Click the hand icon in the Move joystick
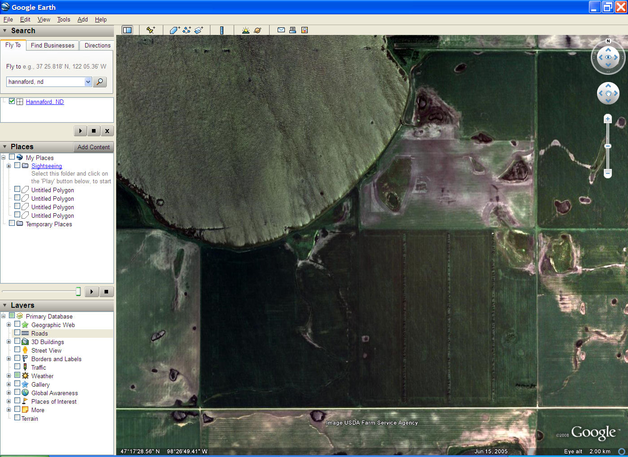The height and width of the screenshot is (457, 628). click(x=608, y=93)
